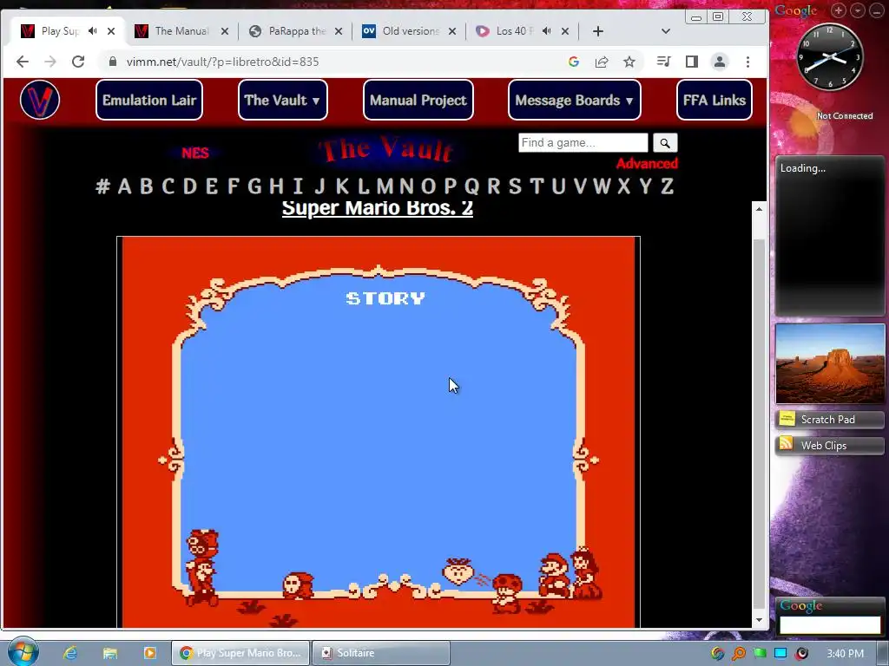The height and width of the screenshot is (666, 889).
Task: Click the padlock site info icon
Action: (x=113, y=62)
